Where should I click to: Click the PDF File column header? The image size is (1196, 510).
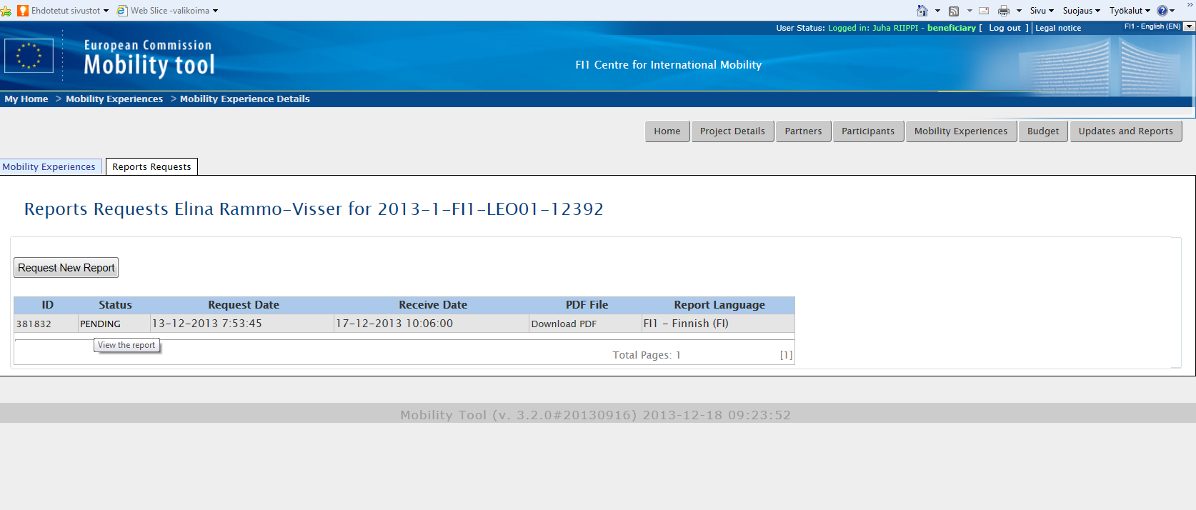[587, 305]
